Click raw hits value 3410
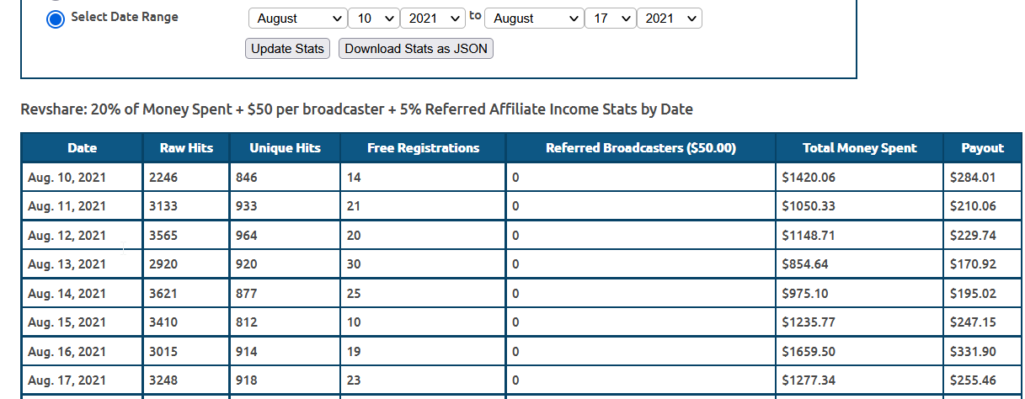This screenshot has height=399, width=1025. coord(163,322)
